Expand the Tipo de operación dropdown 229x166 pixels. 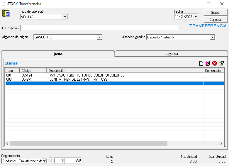65,17
